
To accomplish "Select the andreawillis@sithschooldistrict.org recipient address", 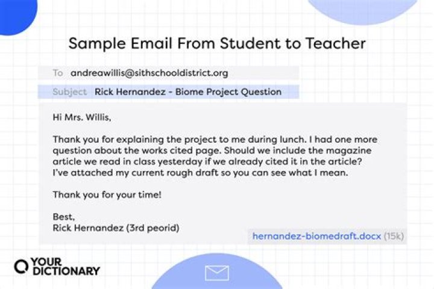I will 149,73.
